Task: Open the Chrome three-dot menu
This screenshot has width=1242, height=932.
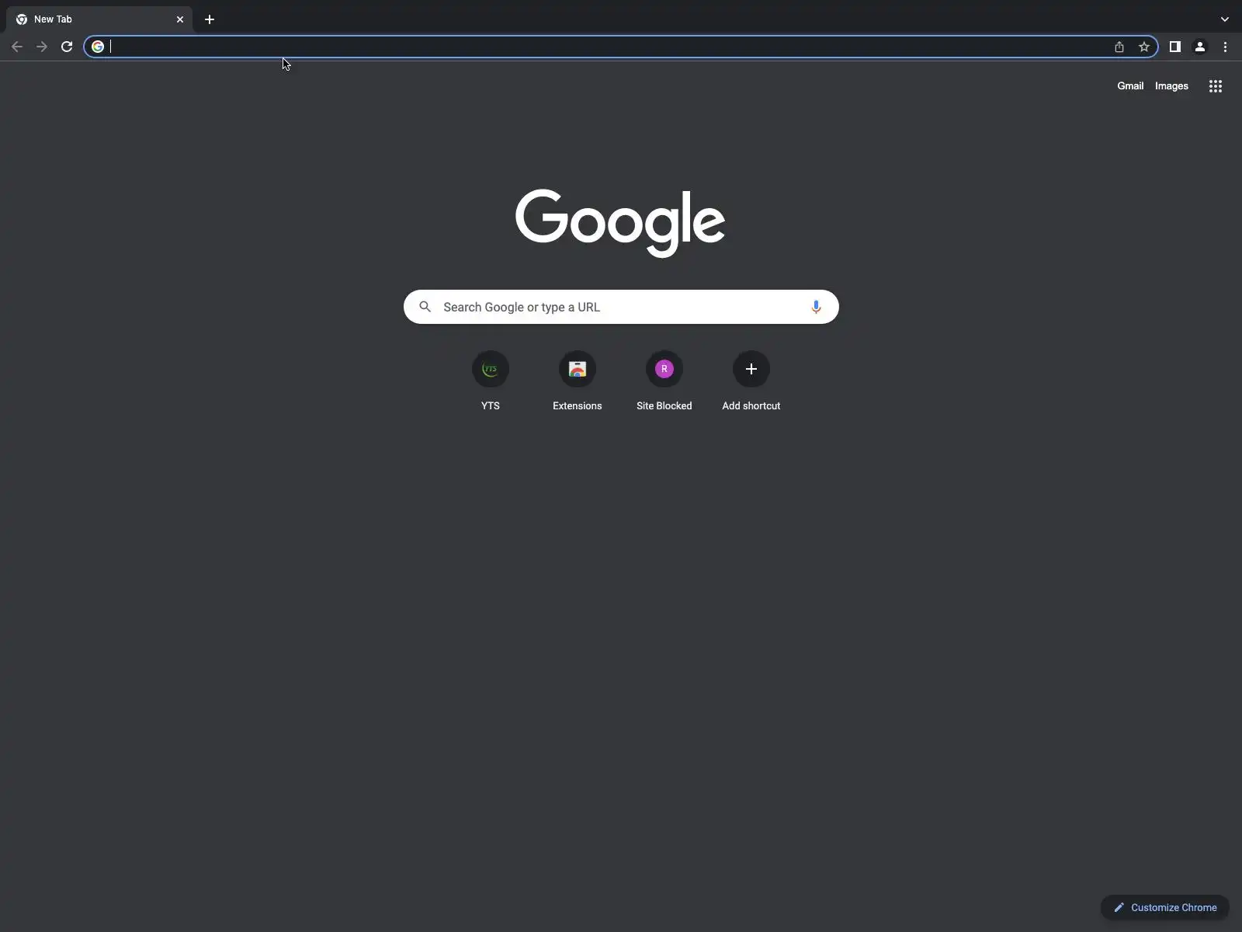Action: point(1225,47)
